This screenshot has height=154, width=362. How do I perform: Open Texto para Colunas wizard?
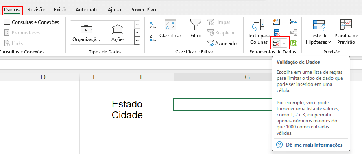pos(259,32)
